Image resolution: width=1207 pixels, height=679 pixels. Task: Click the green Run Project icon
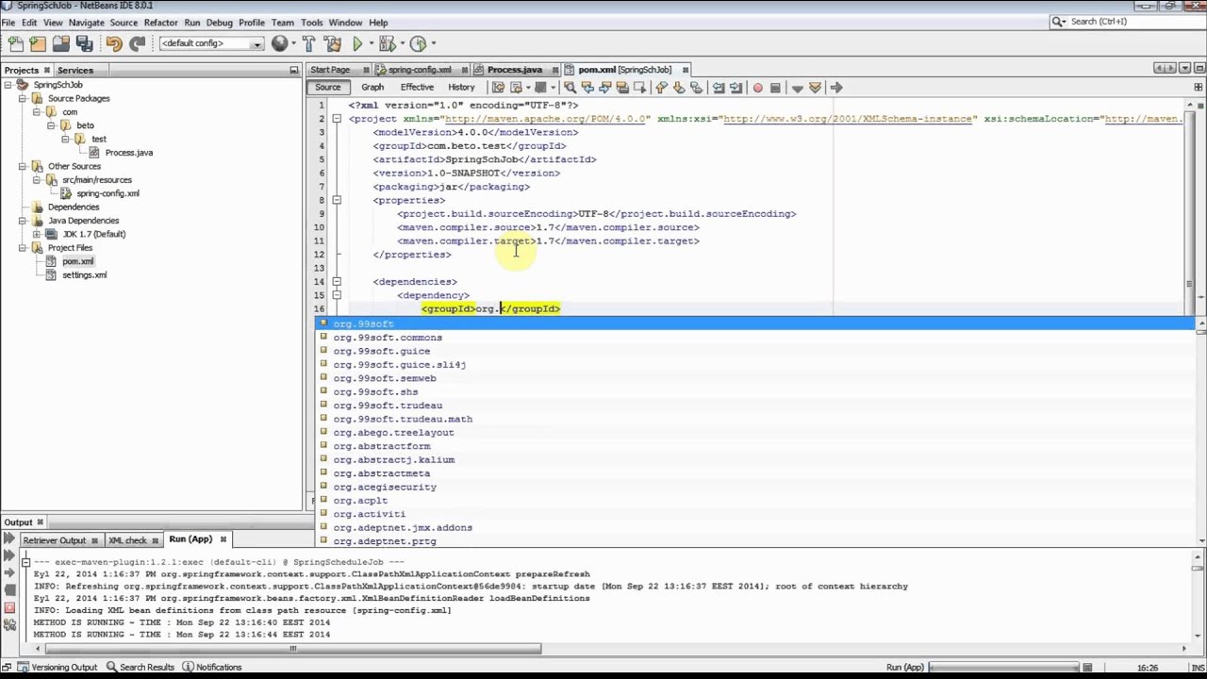[357, 43]
